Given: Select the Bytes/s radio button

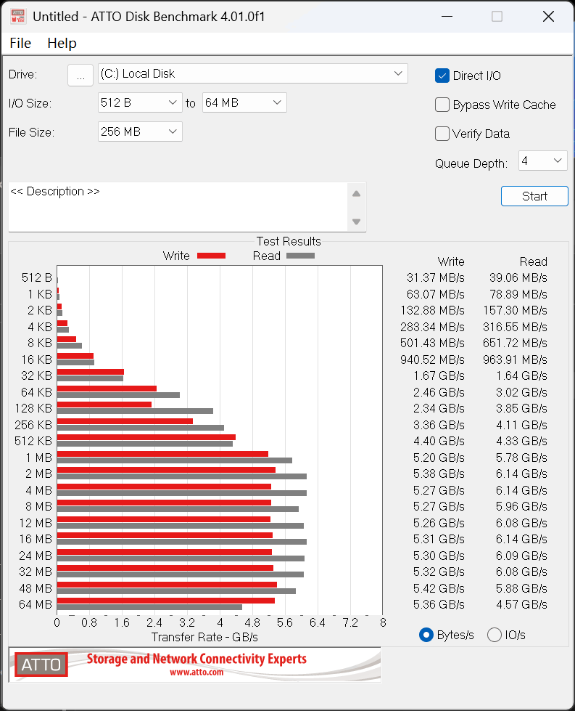Looking at the screenshot, I should [x=426, y=635].
